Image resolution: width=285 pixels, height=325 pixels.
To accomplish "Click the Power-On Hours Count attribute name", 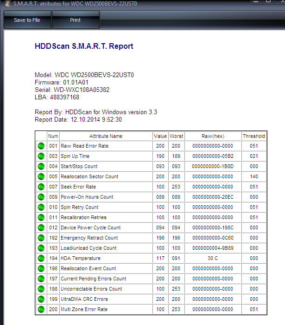I will [x=87, y=197].
